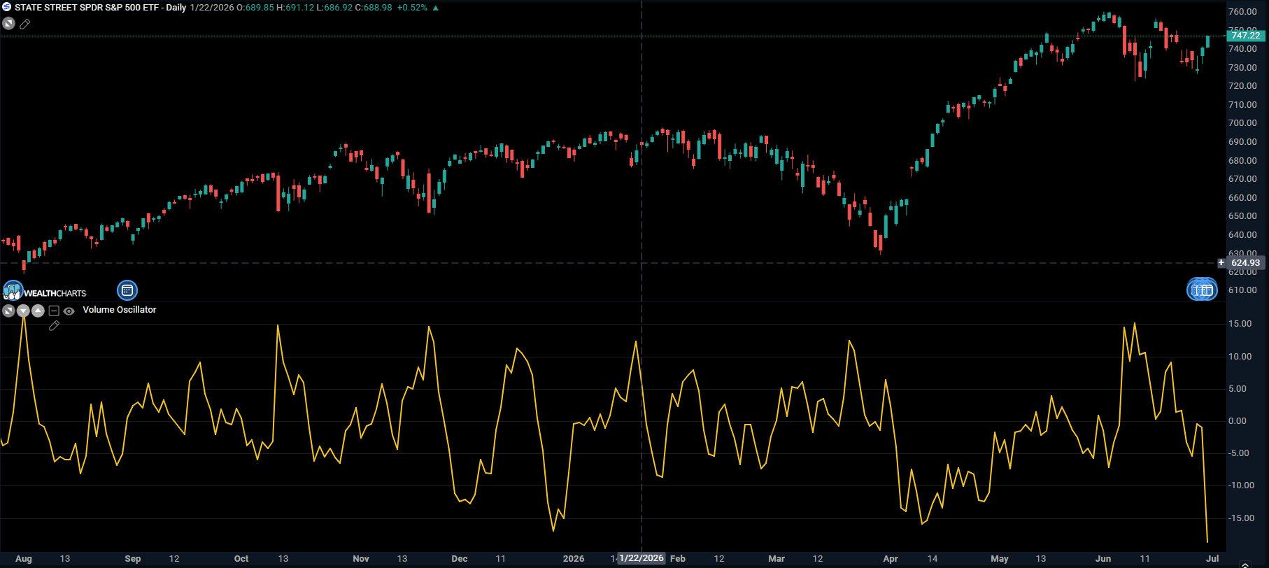Maximize the price chart pane
Screen dimensions: 1269x568
(x=8, y=23)
